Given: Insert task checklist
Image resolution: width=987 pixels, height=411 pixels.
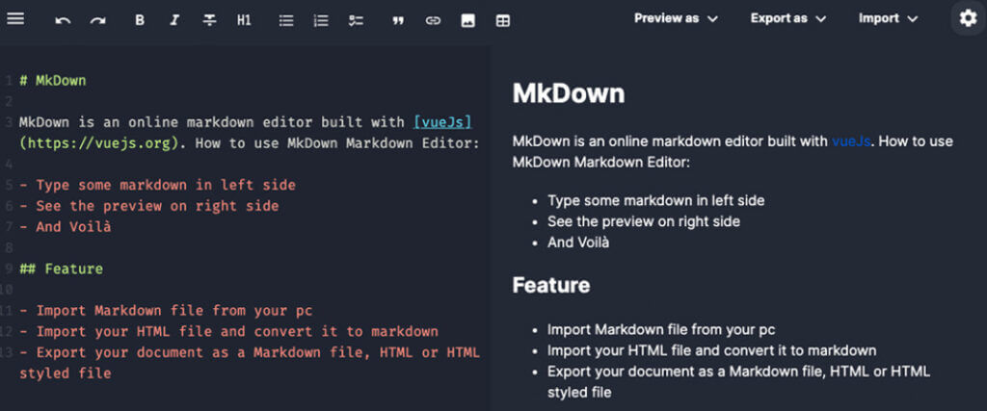Looking at the screenshot, I should 356,21.
